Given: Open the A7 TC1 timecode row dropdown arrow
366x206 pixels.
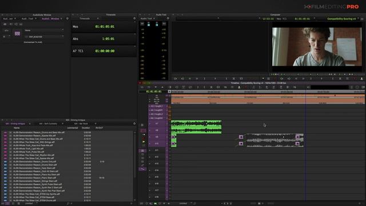Looking at the screenshot, I should [134, 46].
